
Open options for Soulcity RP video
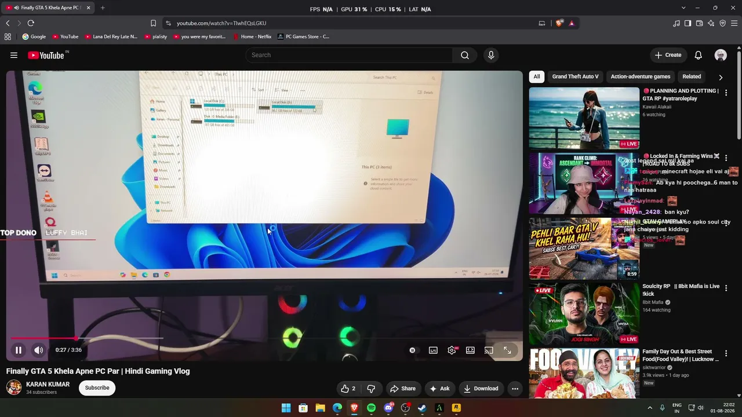pyautogui.click(x=726, y=288)
